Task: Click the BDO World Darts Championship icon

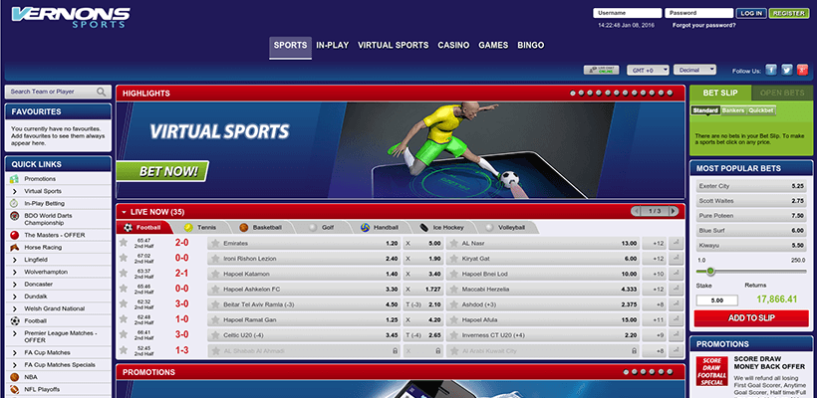Action: pos(15,216)
